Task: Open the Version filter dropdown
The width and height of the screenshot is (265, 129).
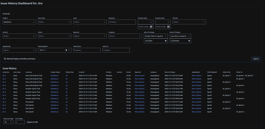Action: [x=19, y=36]
